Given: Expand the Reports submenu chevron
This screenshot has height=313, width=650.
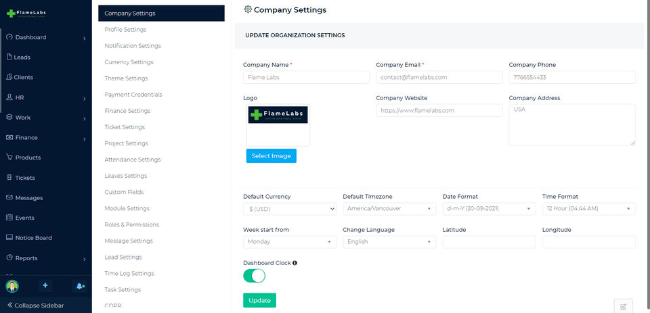Looking at the screenshot, I should (x=84, y=260).
